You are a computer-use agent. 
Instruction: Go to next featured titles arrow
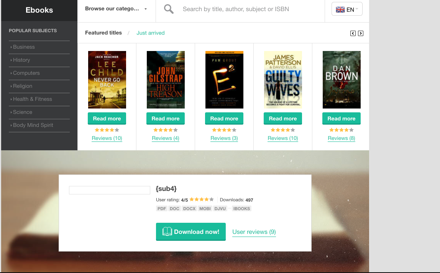click(361, 33)
